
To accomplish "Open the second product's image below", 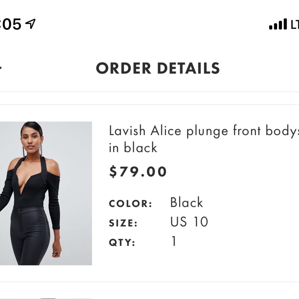I will (45, 298).
